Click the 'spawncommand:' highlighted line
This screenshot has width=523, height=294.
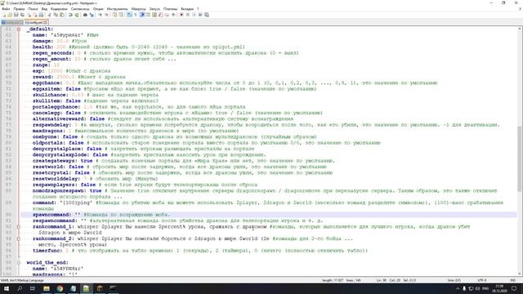point(269,215)
